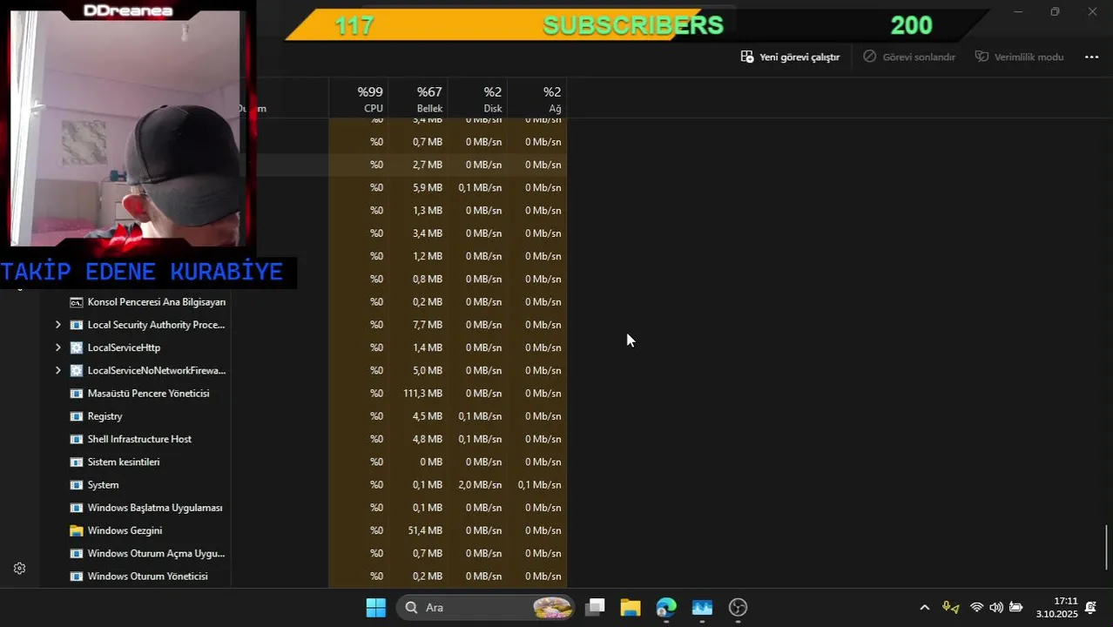Image resolution: width=1113 pixels, height=627 pixels.
Task: Click the microphone location tray icon
Action: 951,608
